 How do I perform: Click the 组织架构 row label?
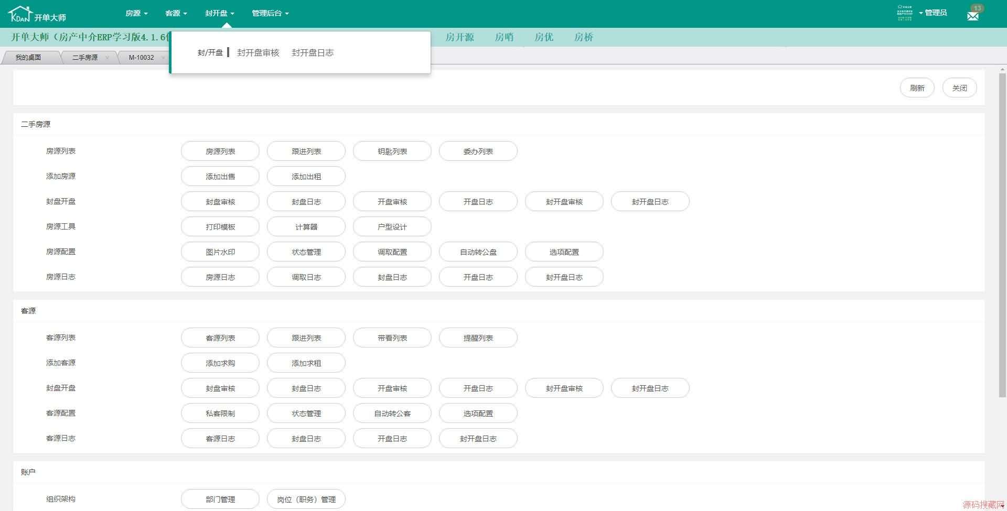61,499
